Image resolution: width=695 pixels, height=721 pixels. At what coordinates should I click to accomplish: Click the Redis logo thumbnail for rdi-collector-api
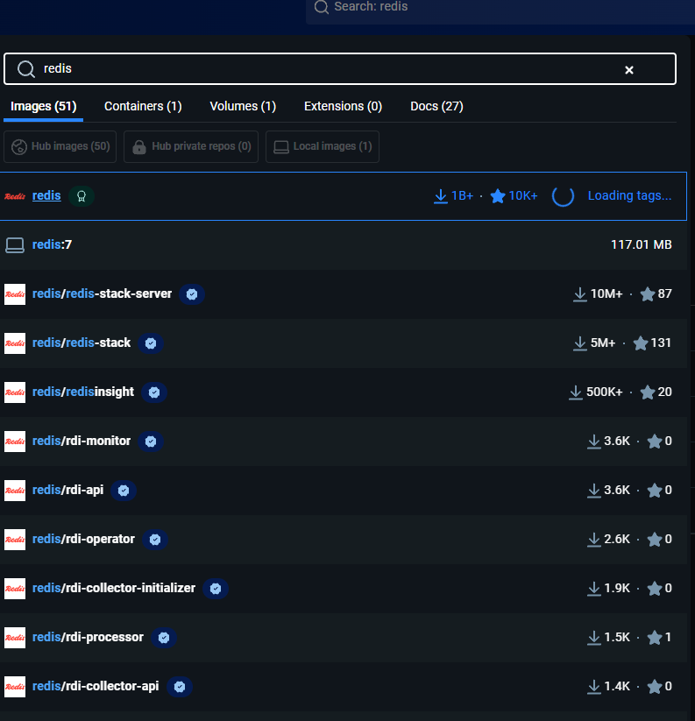15,687
